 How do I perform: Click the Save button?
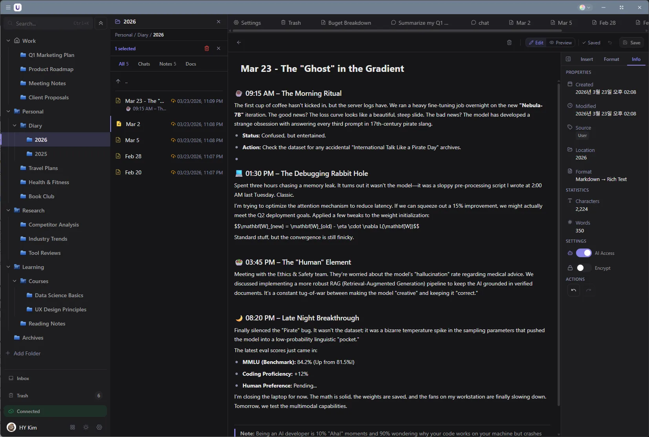[x=633, y=42]
